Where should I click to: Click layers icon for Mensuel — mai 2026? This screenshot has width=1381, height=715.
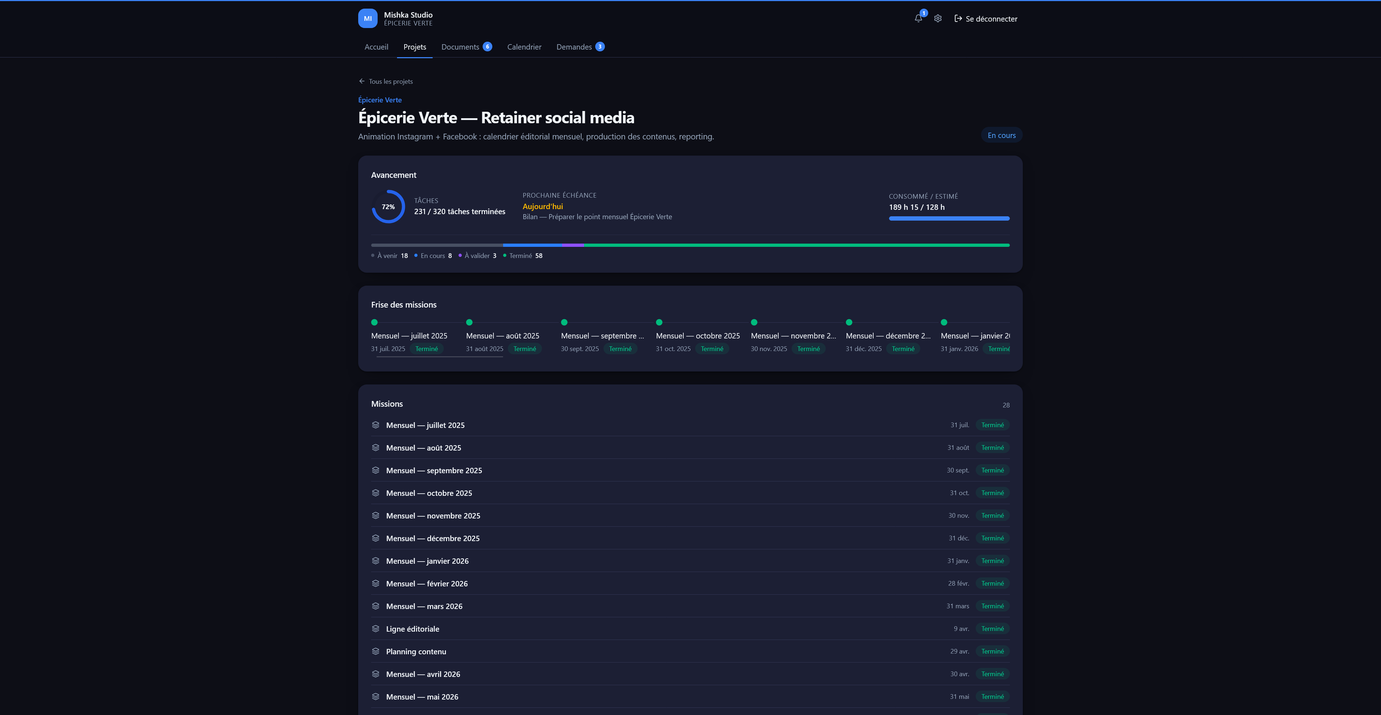(376, 696)
